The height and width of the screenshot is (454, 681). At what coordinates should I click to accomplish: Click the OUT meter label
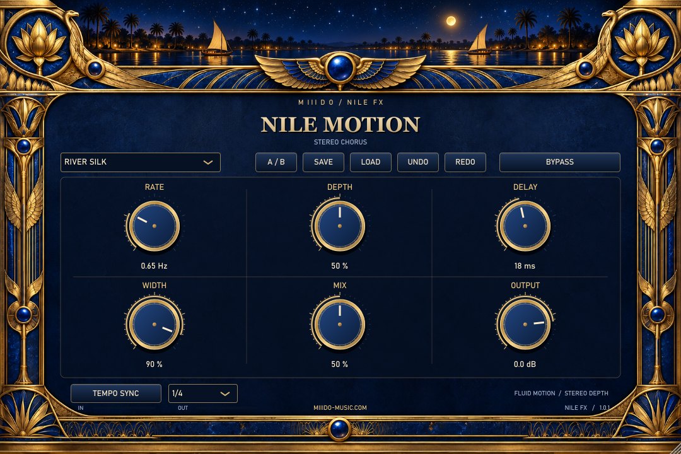(183, 408)
